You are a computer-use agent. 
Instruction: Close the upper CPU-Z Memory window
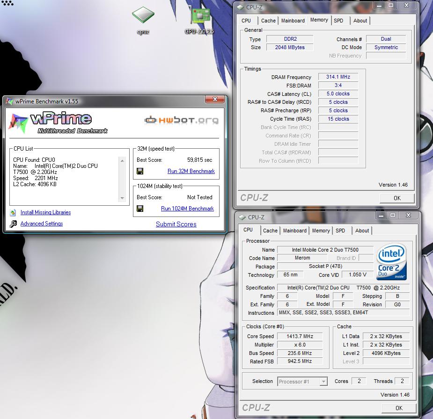[x=407, y=5]
